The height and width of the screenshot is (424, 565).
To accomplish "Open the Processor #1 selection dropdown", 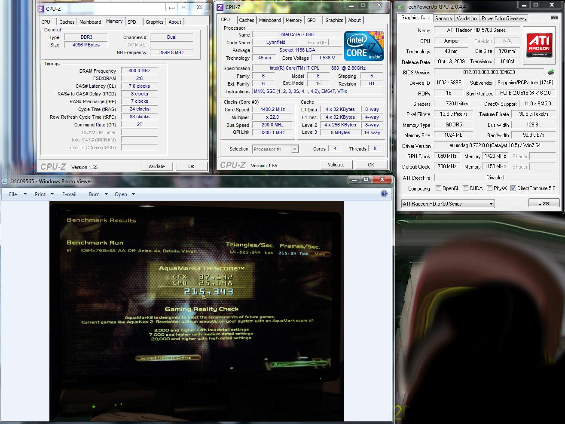I will 275,149.
